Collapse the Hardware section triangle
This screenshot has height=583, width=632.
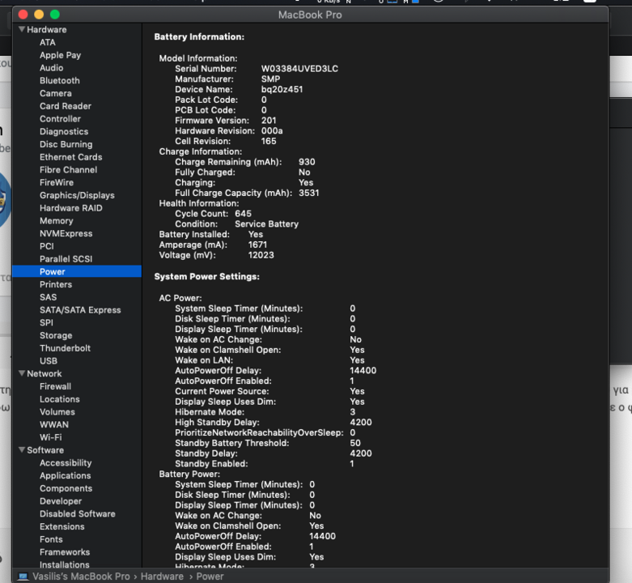22,29
